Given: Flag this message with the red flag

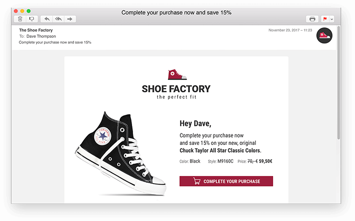Looking at the screenshot, I should [x=325, y=19].
